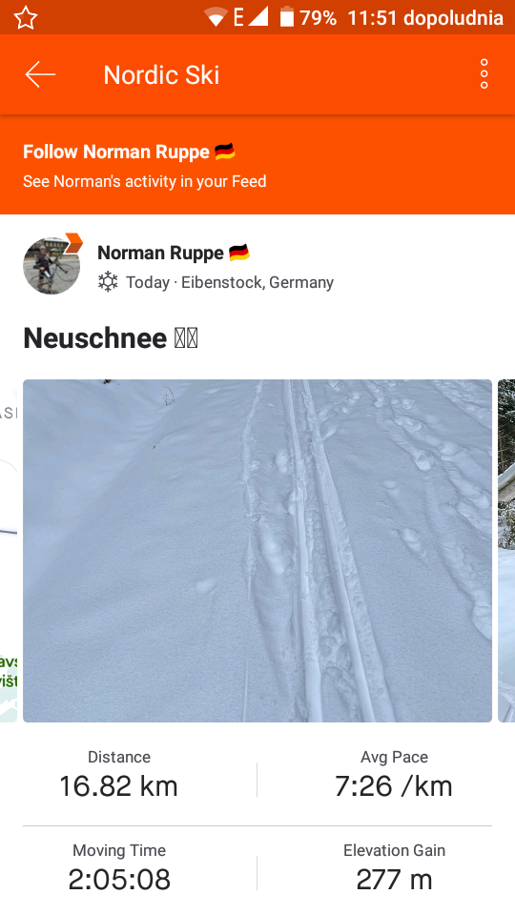Tap the Nordic Ski title
515x915 pixels.
[x=162, y=74]
